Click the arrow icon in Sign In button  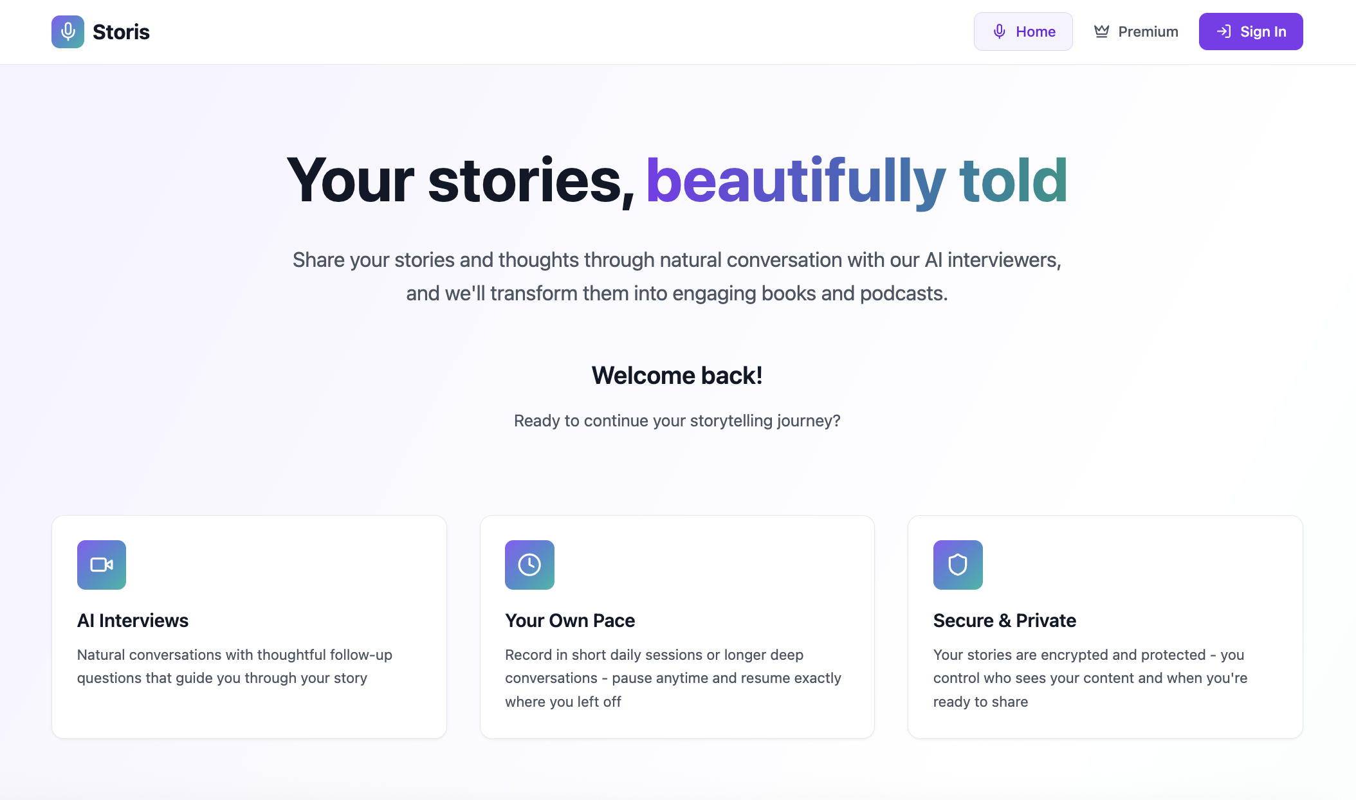[1223, 32]
